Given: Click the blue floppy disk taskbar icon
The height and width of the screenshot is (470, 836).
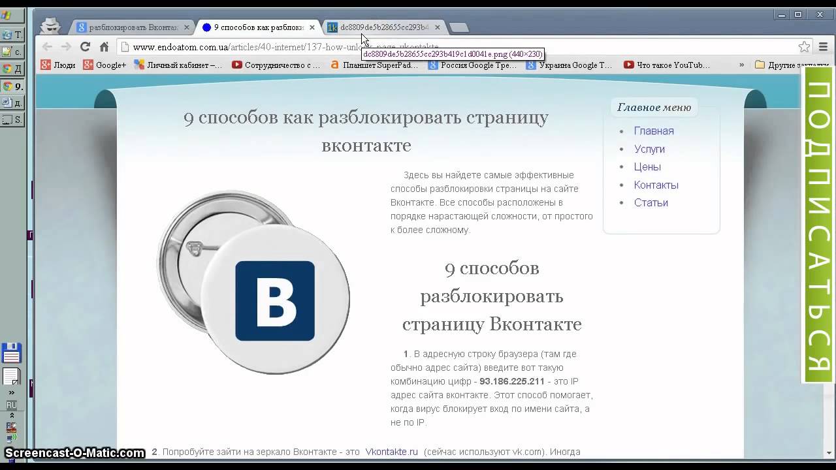Looking at the screenshot, I should click(12, 353).
